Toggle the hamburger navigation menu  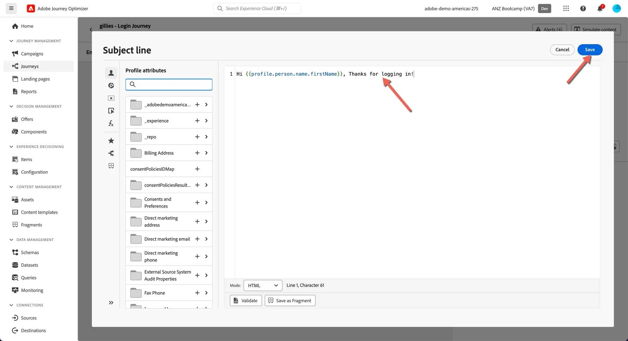tap(11, 8)
